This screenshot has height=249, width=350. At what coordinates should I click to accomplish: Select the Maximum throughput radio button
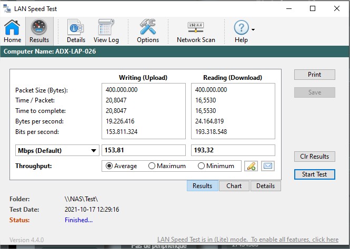(x=152, y=166)
